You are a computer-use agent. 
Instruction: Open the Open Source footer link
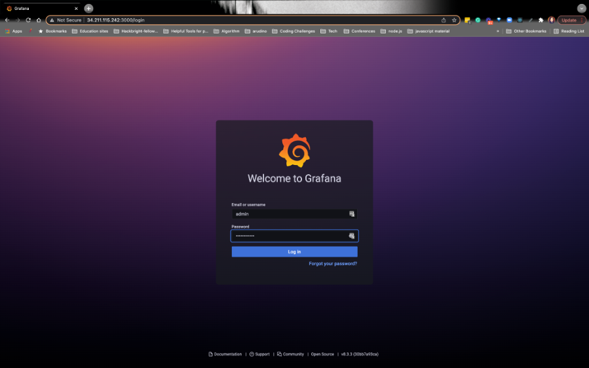coord(322,354)
